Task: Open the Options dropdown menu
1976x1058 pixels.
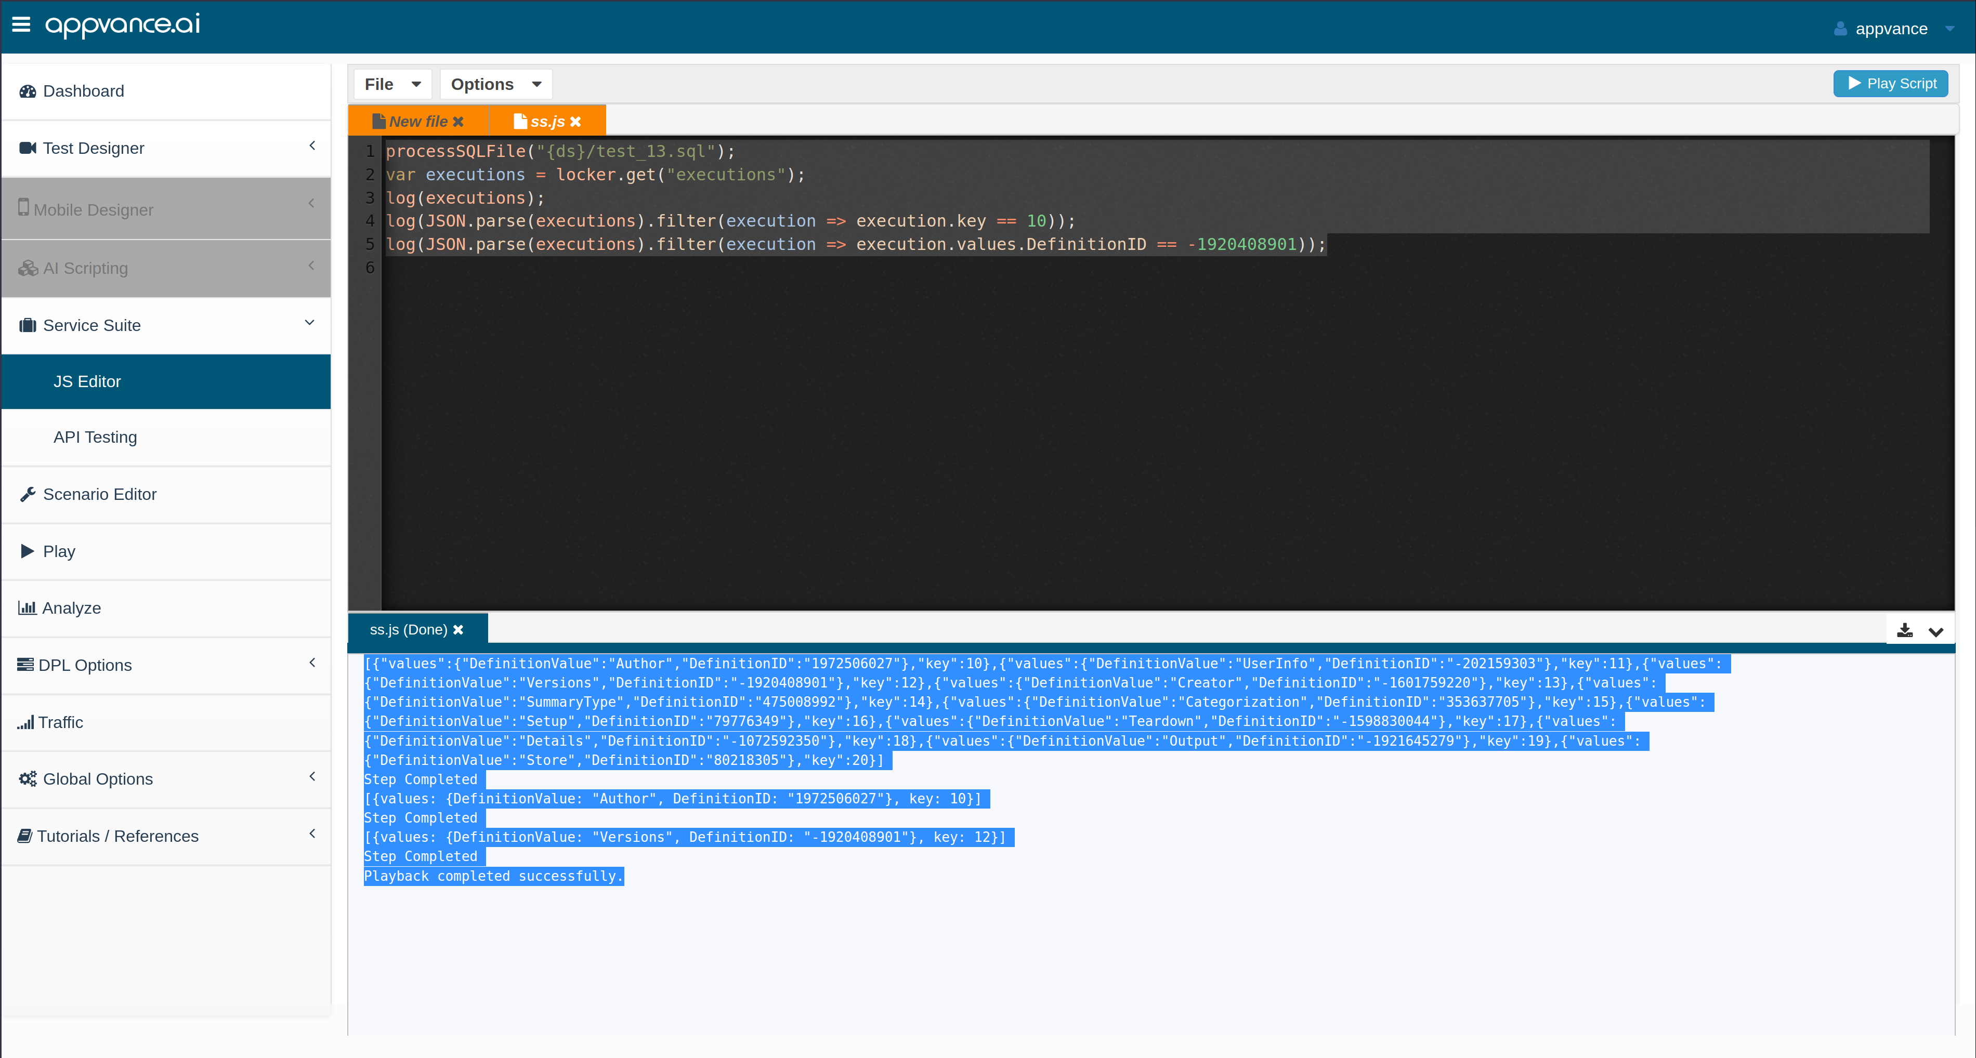Action: (x=496, y=84)
